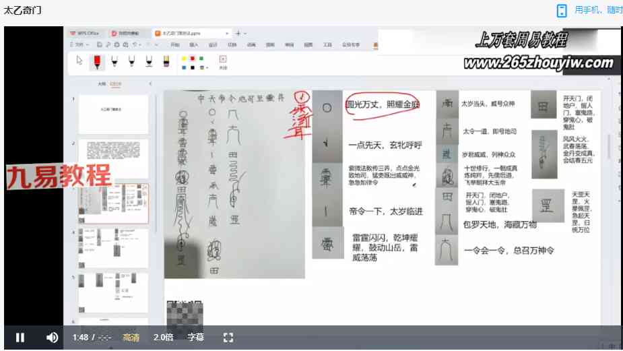Toggle 字幕 subtitles option
Image resolution: width=623 pixels, height=351 pixels.
click(195, 338)
